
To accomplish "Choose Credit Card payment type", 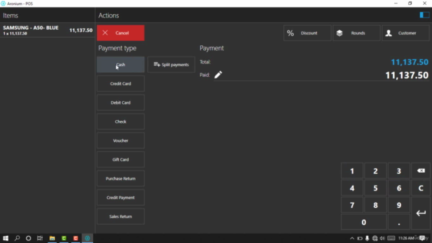I will tap(120, 84).
